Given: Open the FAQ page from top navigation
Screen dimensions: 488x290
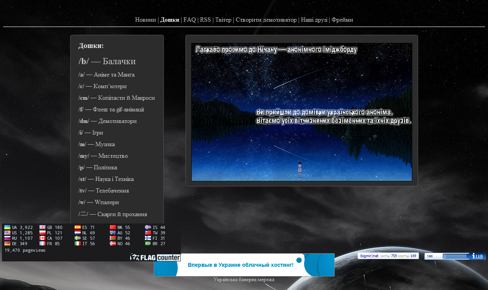Looking at the screenshot, I should [x=189, y=20].
